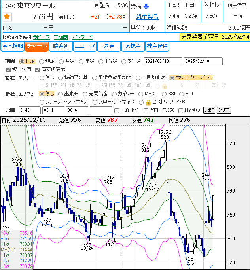Select the 出来高 volume indicator

point(61,94)
